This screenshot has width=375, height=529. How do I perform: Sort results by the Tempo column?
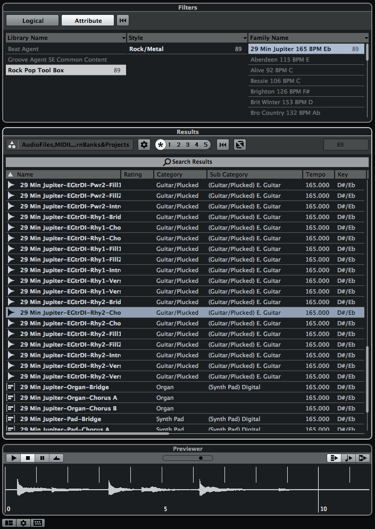pos(319,174)
